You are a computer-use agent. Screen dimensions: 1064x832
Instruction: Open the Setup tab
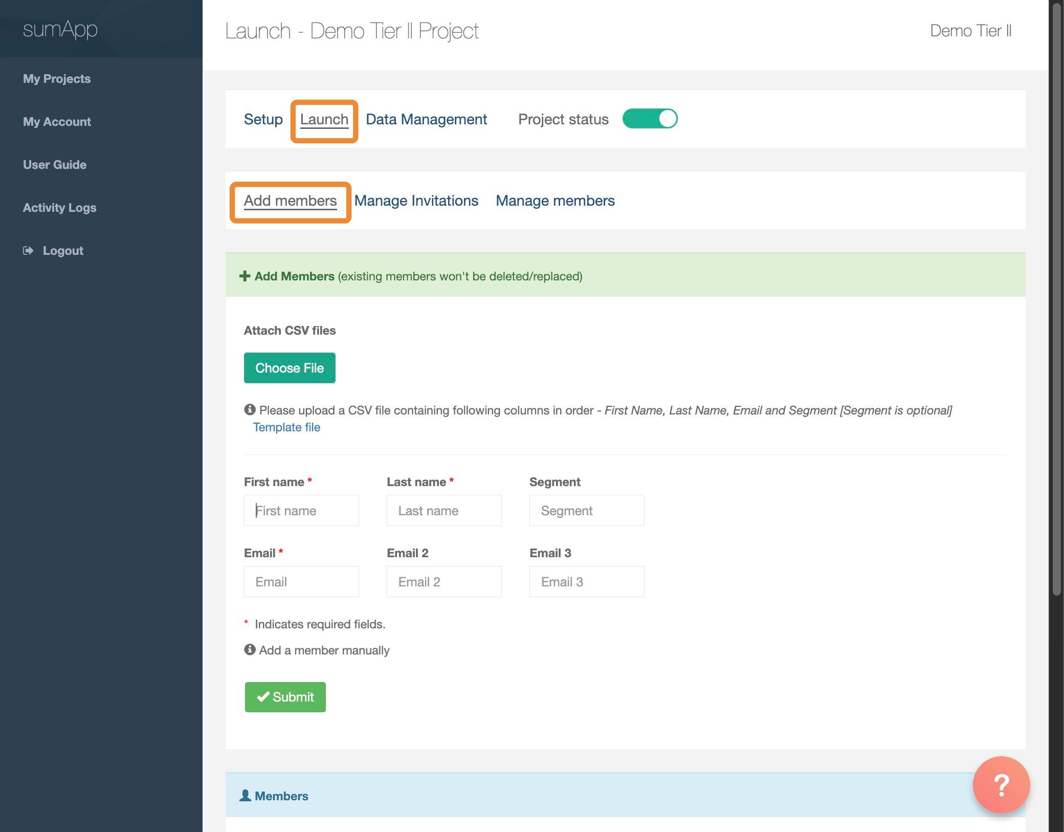(263, 119)
